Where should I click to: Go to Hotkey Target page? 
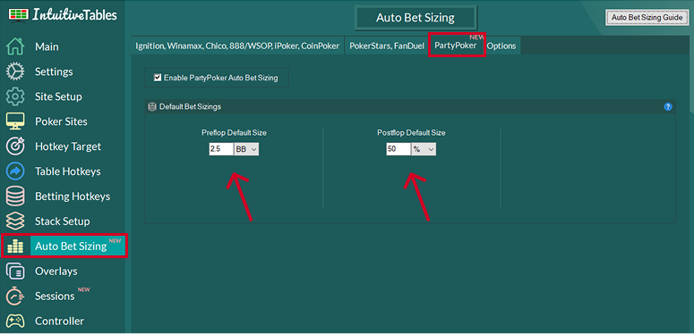click(x=68, y=146)
